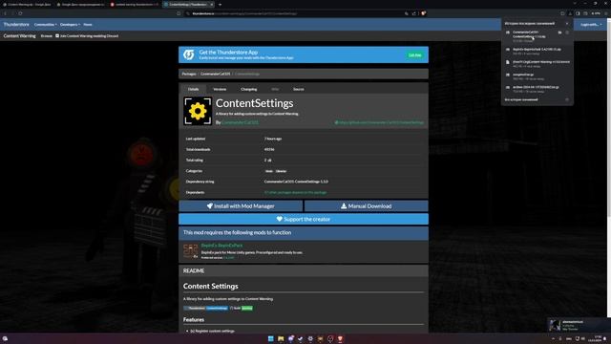The image size is (611, 344).
Task: Open the Brave browser taskbar icon
Action: (x=340, y=338)
